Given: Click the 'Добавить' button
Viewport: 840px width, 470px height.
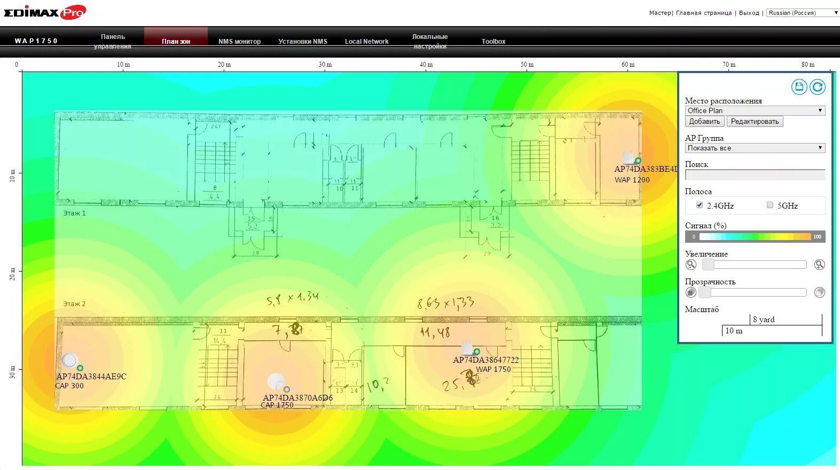Looking at the screenshot, I should point(704,122).
